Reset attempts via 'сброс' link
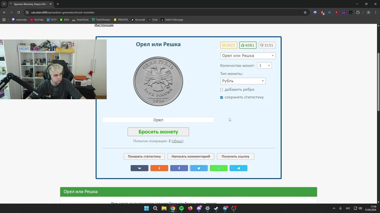 pos(178,141)
